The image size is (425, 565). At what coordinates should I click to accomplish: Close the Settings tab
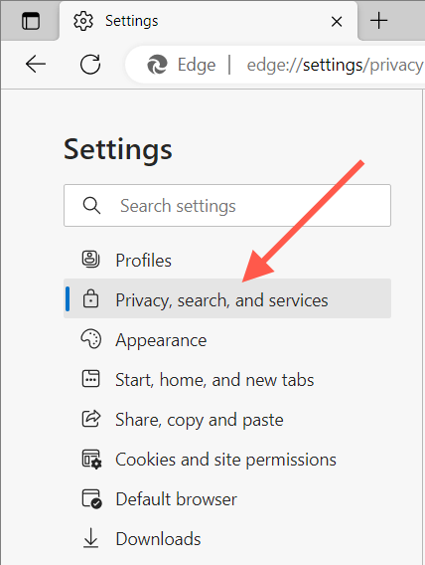[337, 22]
